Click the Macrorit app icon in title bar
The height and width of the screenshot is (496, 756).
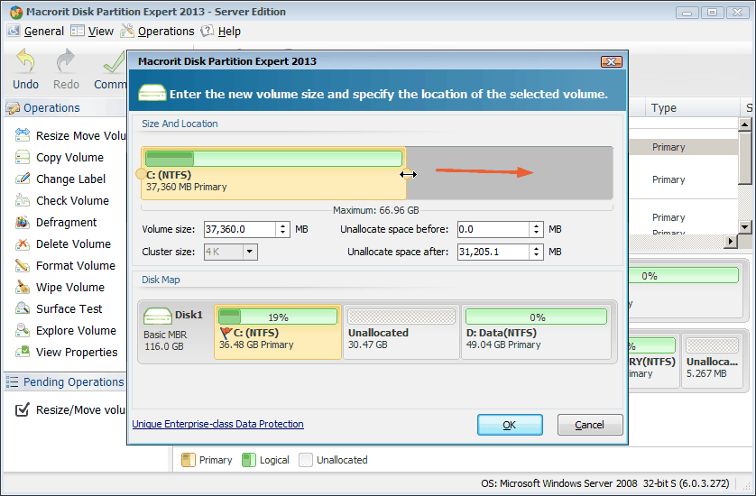tap(16, 12)
